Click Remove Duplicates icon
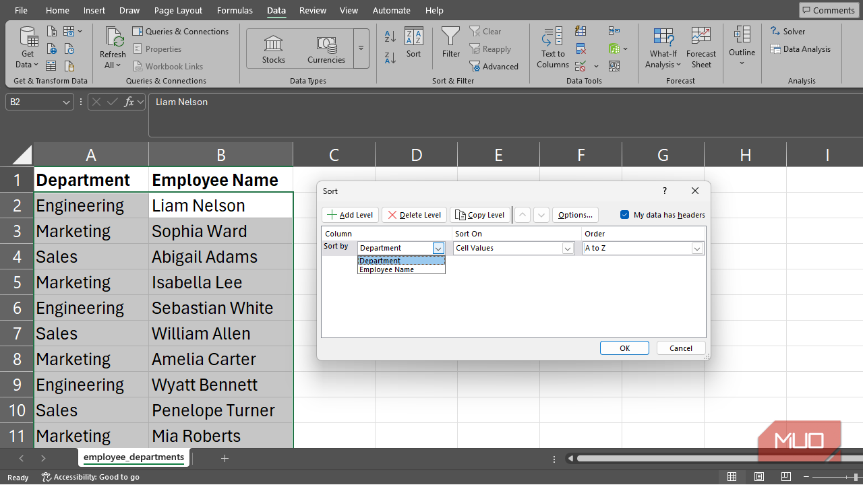 [581, 49]
